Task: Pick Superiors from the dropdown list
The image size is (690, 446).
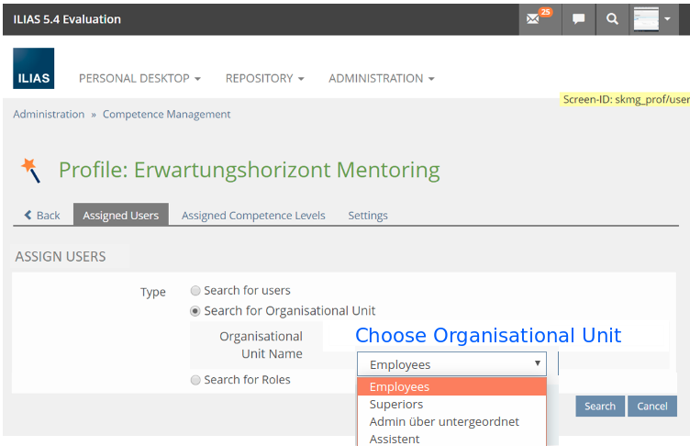Action: [396, 404]
